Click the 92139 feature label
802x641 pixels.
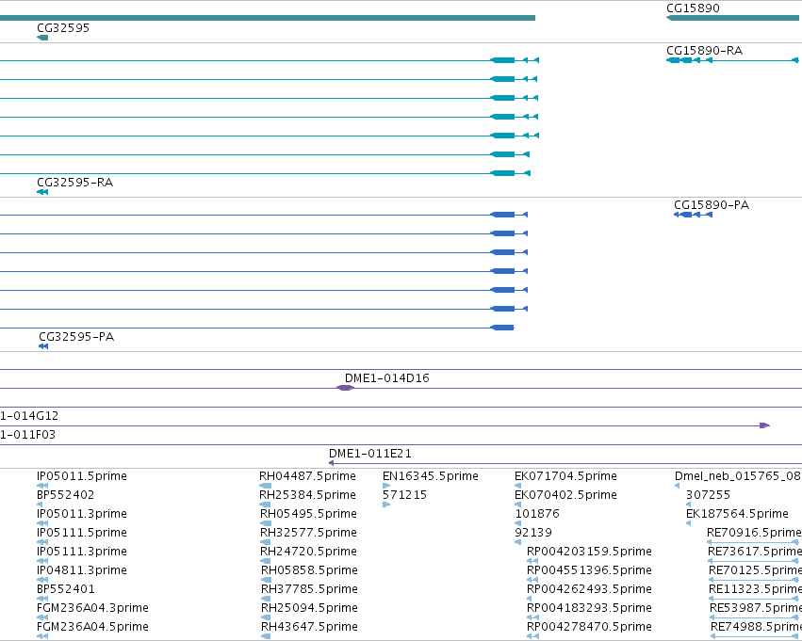(533, 533)
